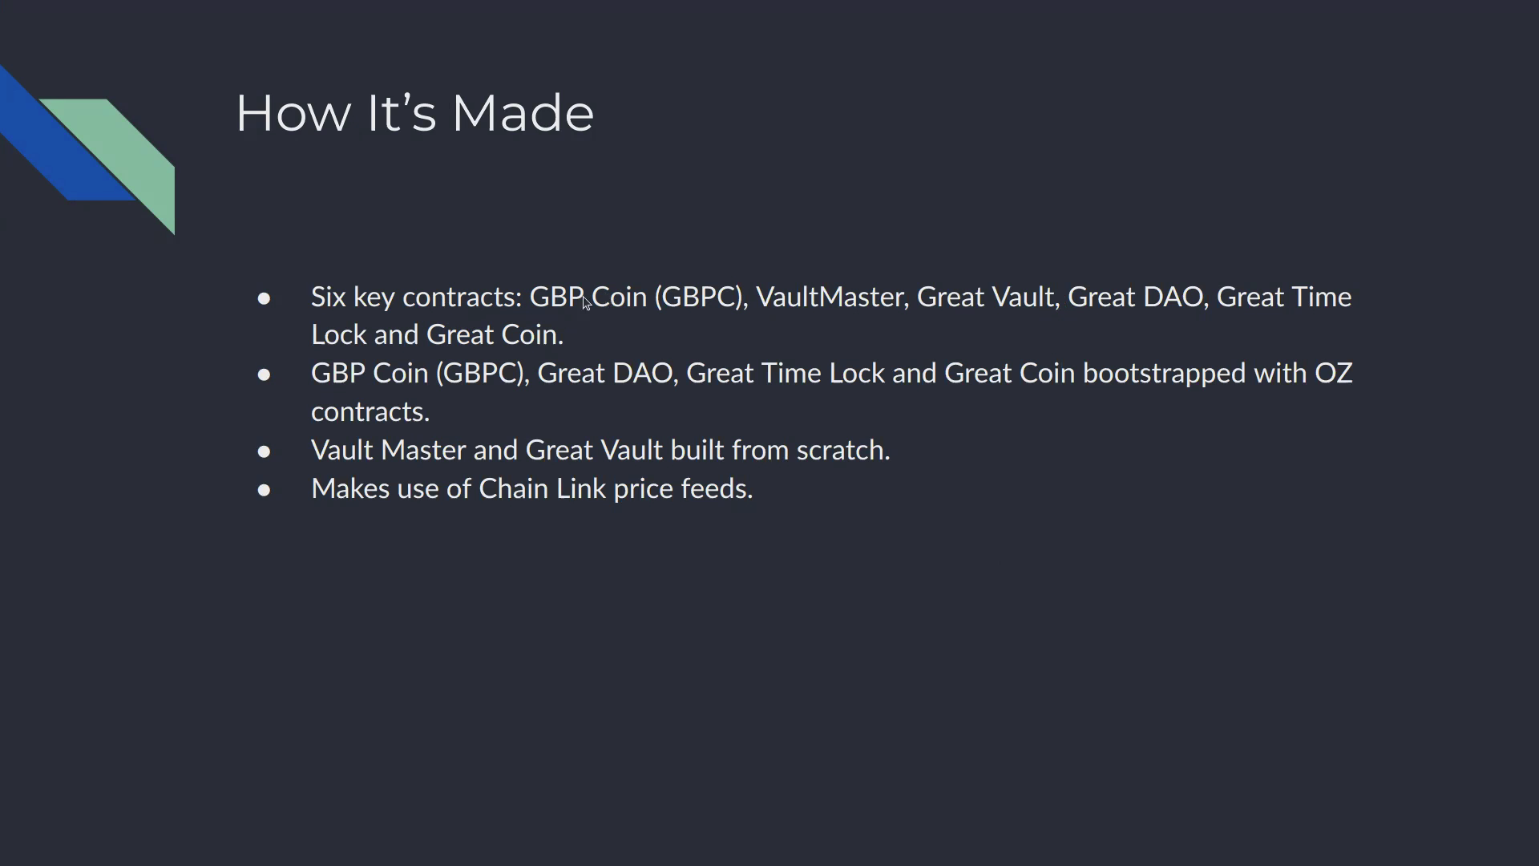
Task: Click the fourth bullet point marker
Action: (x=264, y=490)
